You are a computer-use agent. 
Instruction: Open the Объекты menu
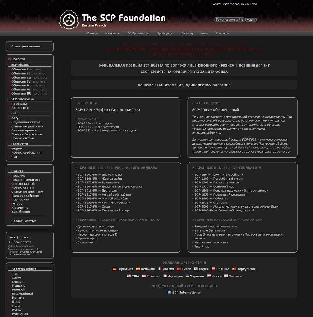[x=91, y=33]
